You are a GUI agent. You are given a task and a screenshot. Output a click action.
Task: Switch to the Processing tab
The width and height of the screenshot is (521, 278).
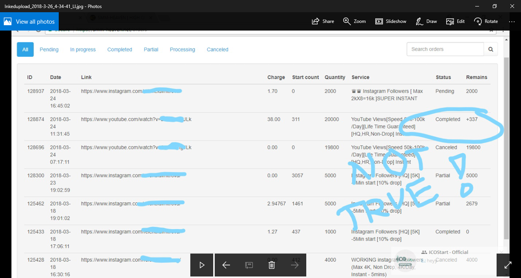[x=182, y=50]
